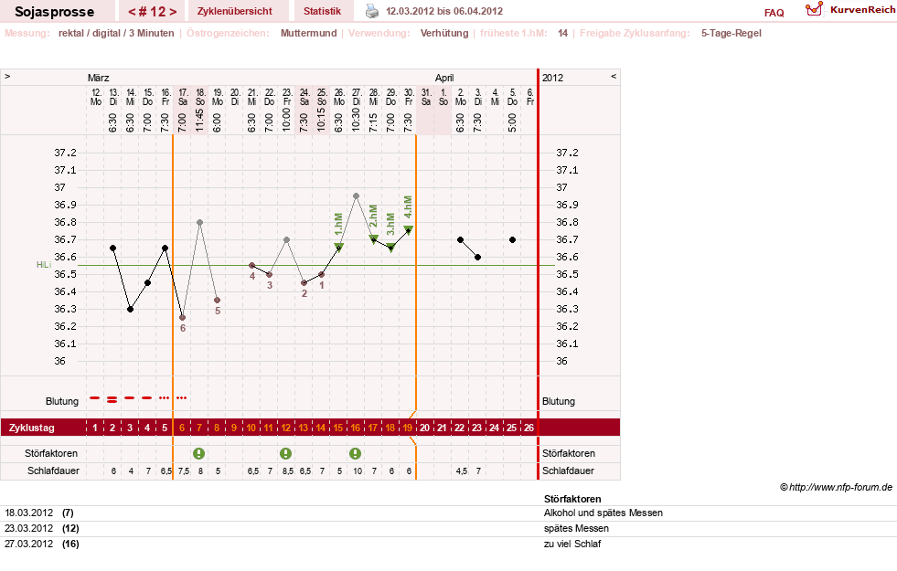Open the KurvenReich logo
Image resolution: width=897 pixels, height=571 pixels.
point(850,10)
